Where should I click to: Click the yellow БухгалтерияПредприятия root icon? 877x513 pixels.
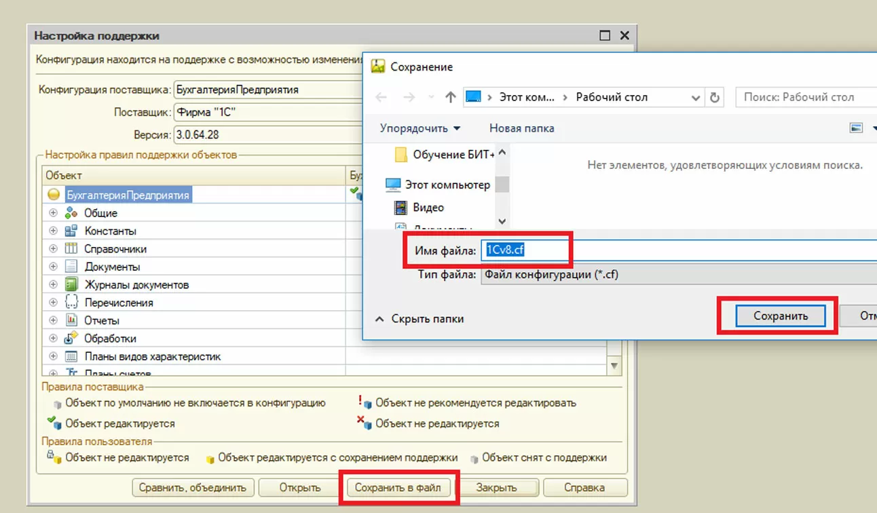[54, 195]
